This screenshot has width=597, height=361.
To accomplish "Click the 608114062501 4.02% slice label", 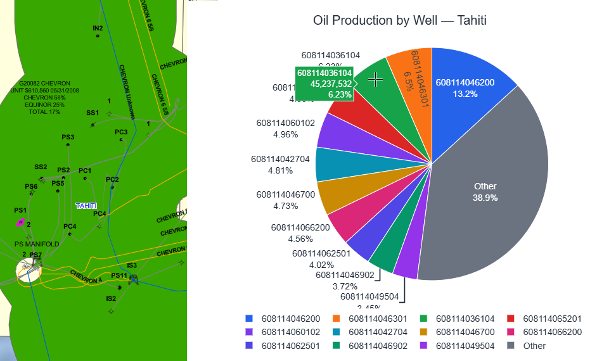I will point(321,259).
